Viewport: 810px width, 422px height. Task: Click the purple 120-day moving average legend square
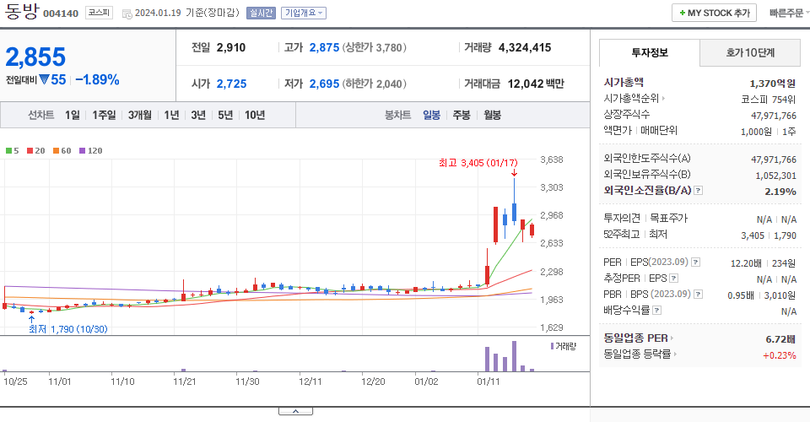point(82,151)
